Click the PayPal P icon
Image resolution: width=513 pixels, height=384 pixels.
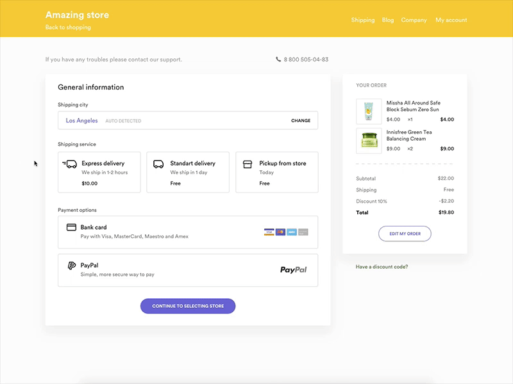coord(72,266)
